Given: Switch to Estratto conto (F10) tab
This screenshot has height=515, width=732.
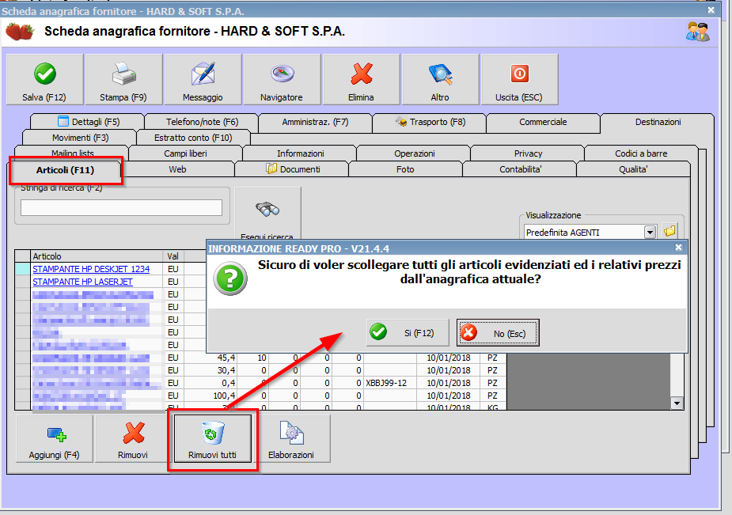Looking at the screenshot, I should point(193,138).
